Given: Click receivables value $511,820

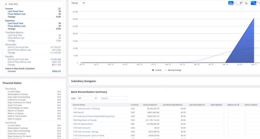Looking at the screenshot, I should click(x=57, y=50).
